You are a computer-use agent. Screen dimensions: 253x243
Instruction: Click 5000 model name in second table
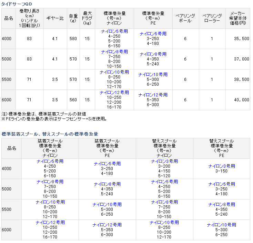coord(7,189)
